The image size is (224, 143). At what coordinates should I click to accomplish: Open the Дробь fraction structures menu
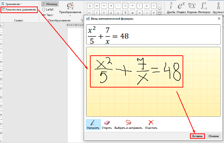pos(171,8)
